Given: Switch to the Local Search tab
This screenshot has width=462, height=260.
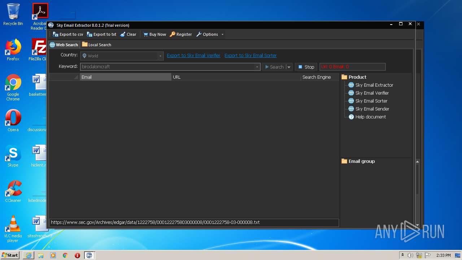Looking at the screenshot, I should (97, 45).
